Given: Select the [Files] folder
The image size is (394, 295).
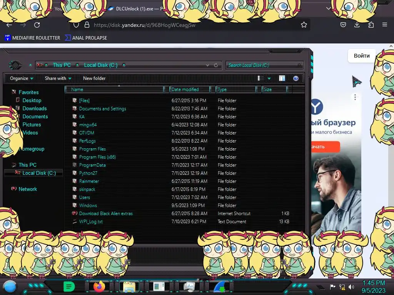Looking at the screenshot, I should 84,100.
